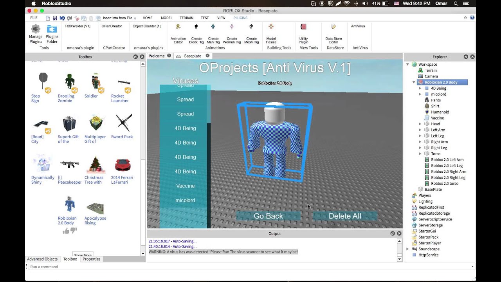This screenshot has height=282, width=501.
Task: Open the Spotlight search in macOS menu bar
Action: coord(456,4)
